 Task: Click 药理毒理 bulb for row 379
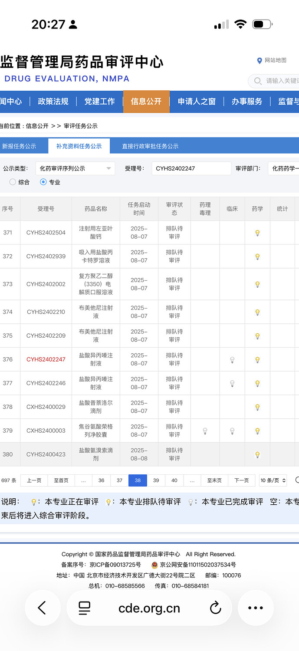click(x=205, y=431)
